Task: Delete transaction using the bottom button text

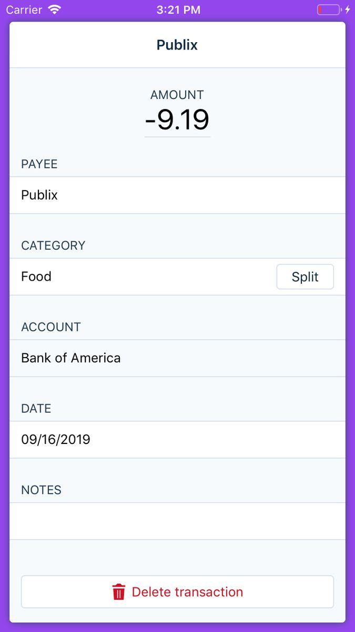Action: 187,592
